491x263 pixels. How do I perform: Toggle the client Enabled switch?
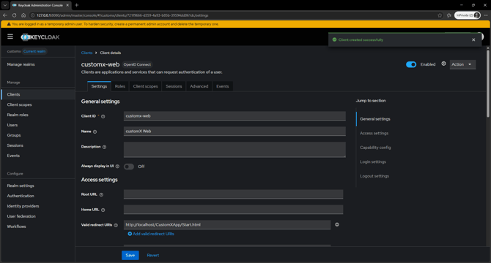pos(411,64)
